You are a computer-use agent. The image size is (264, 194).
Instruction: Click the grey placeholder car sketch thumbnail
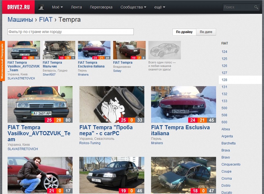(x=164, y=50)
